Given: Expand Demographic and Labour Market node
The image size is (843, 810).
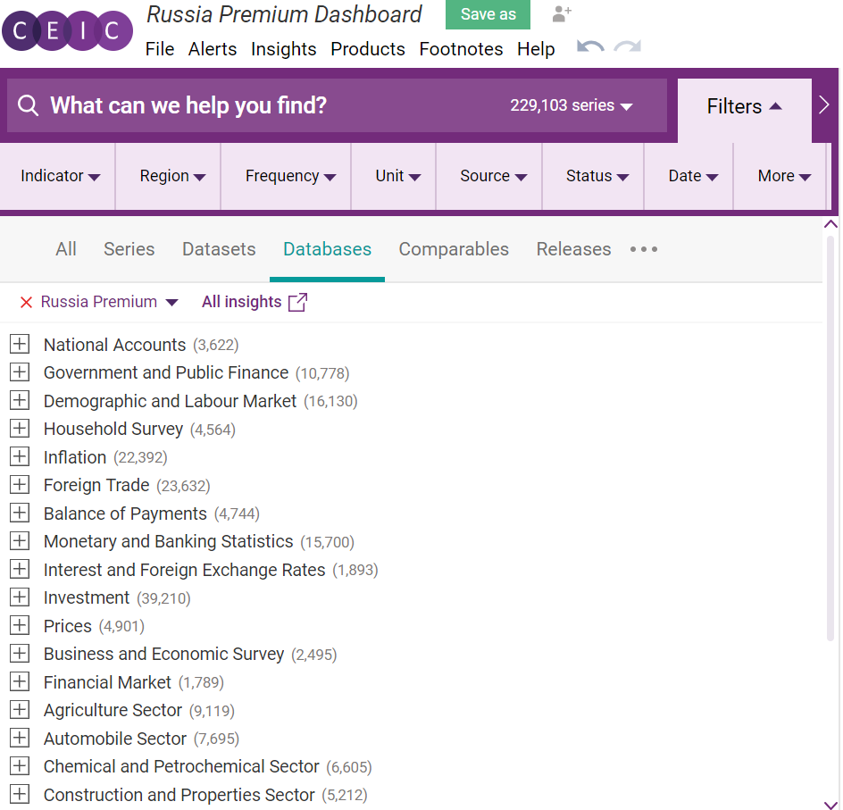Looking at the screenshot, I should point(20,400).
